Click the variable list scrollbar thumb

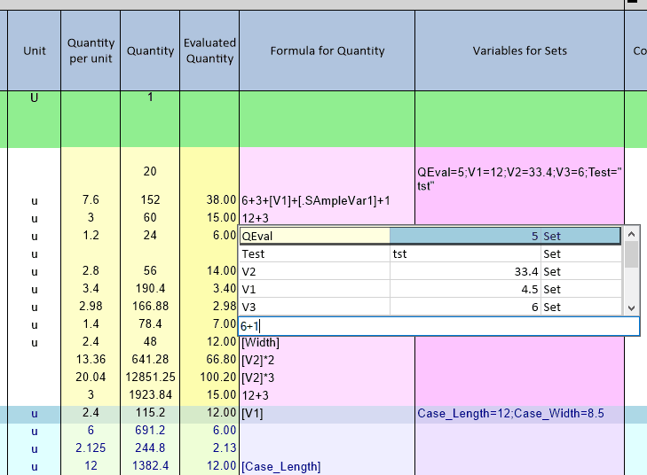(x=631, y=255)
